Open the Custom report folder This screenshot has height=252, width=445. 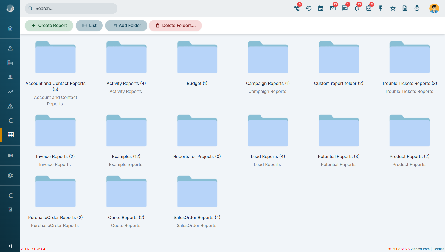pyautogui.click(x=339, y=57)
